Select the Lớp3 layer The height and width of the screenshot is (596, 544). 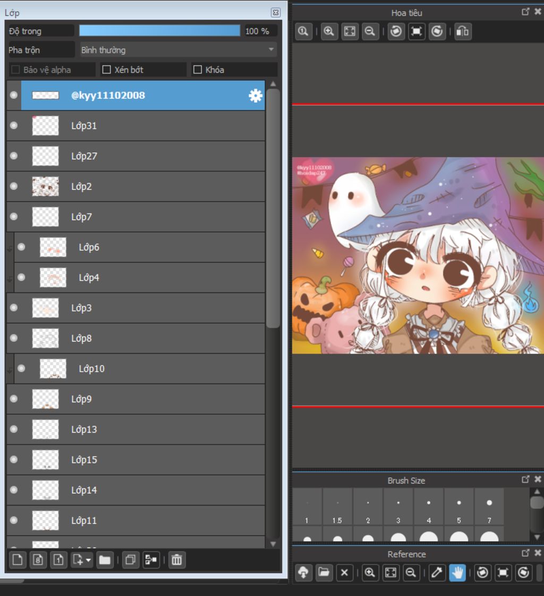(135, 308)
